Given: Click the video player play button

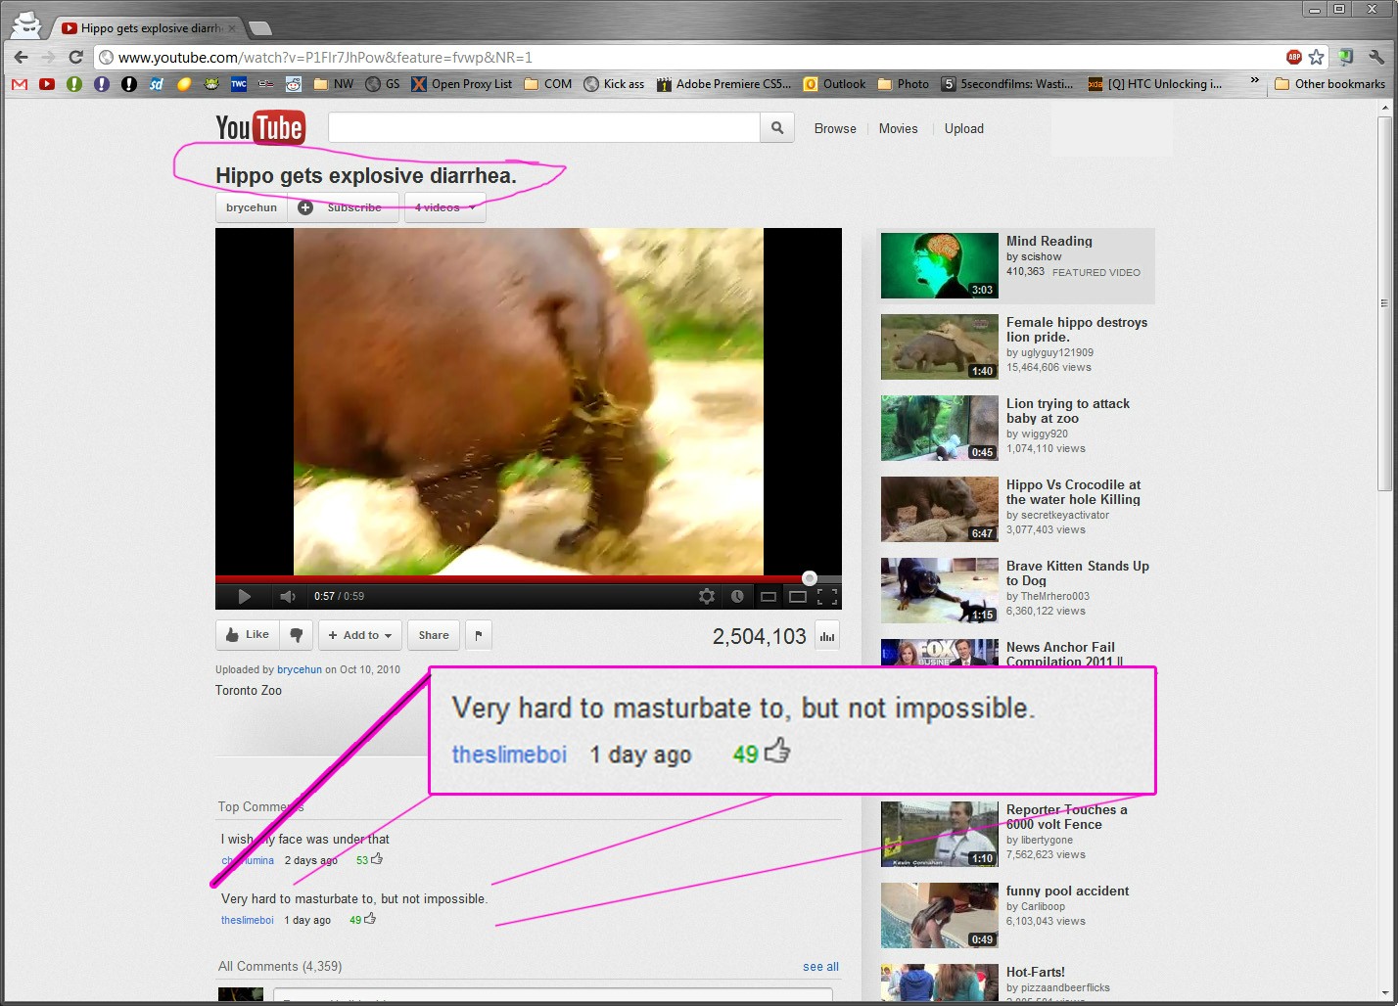Looking at the screenshot, I should pos(244,596).
